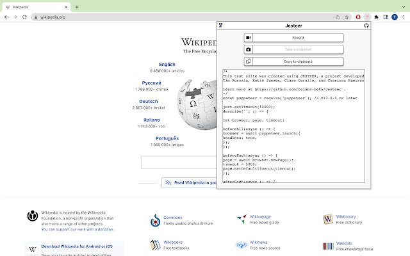Click the lock icon in address bar

[36, 17]
